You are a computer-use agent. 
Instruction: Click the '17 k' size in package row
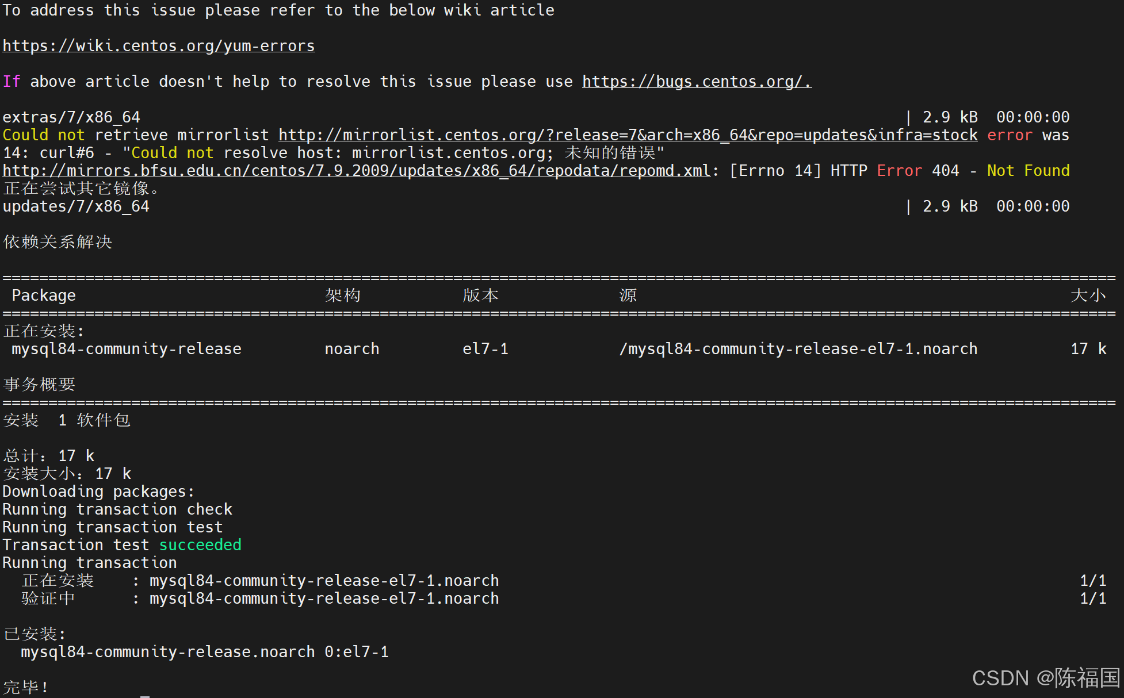coord(1088,349)
